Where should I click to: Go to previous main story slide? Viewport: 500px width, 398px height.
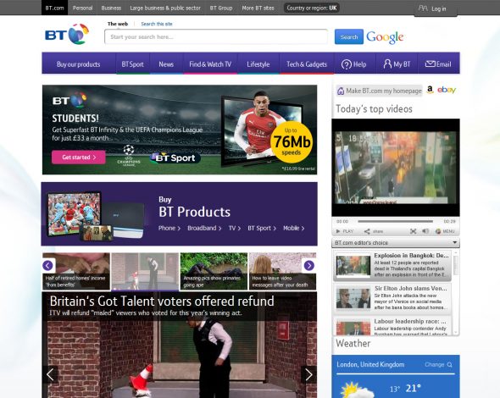click(x=50, y=374)
